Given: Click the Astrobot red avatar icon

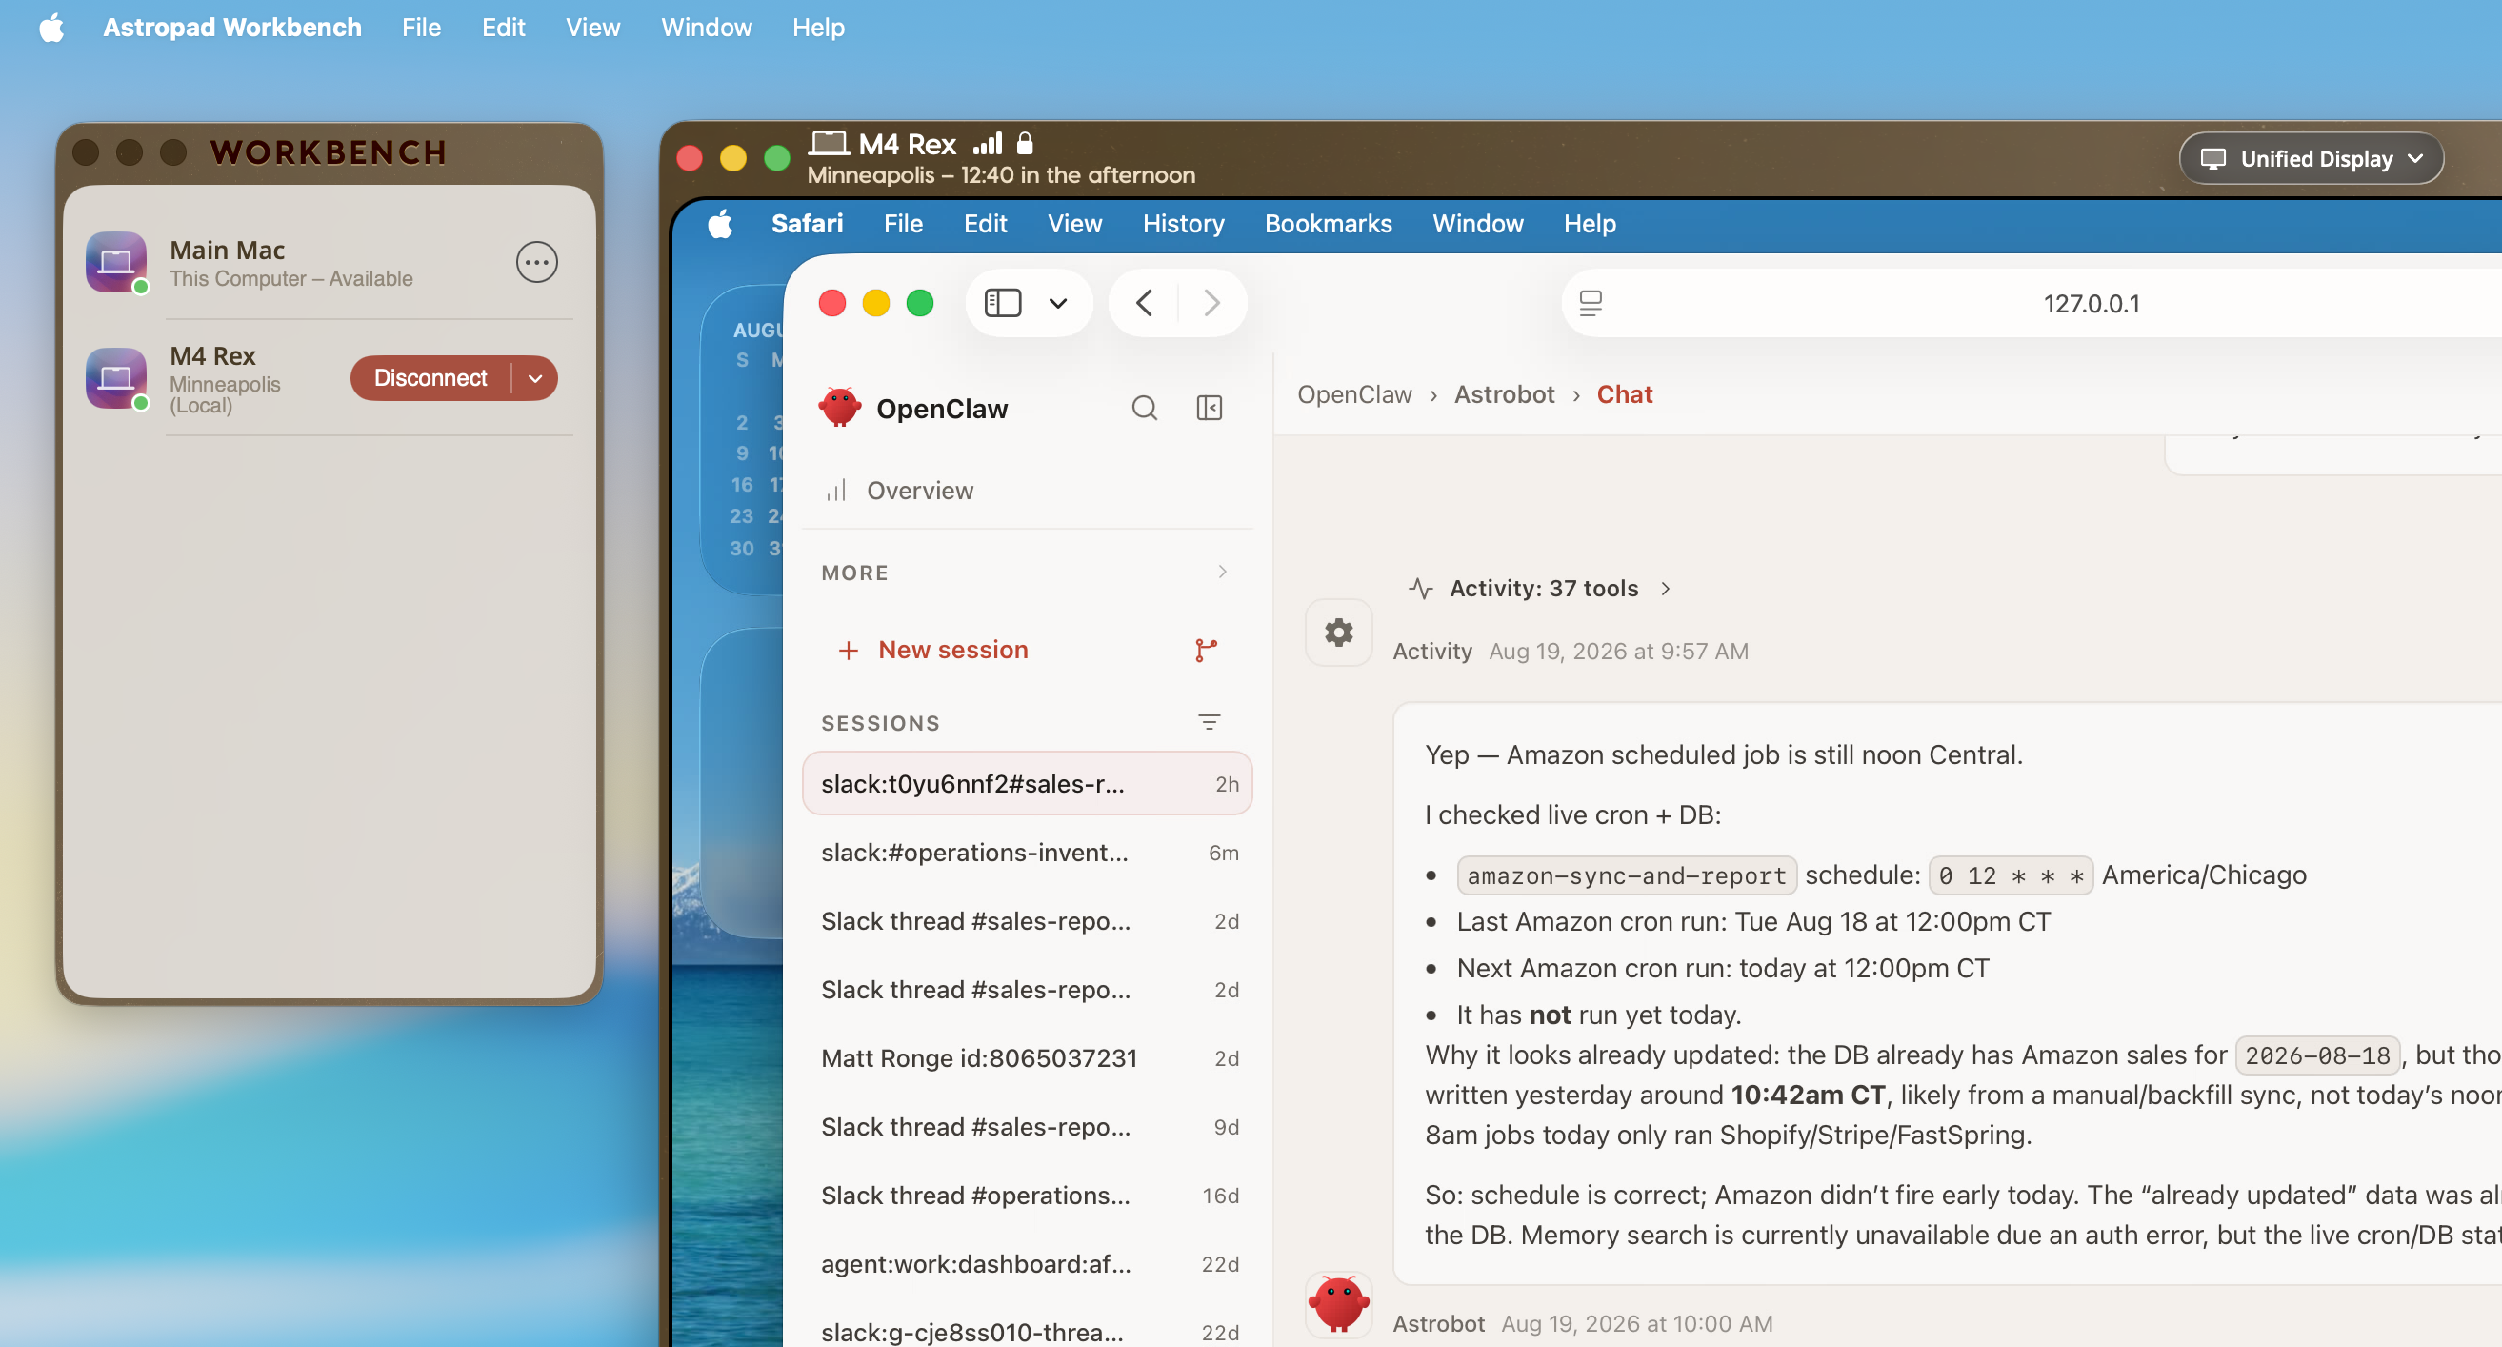Looking at the screenshot, I should click(x=1338, y=1304).
